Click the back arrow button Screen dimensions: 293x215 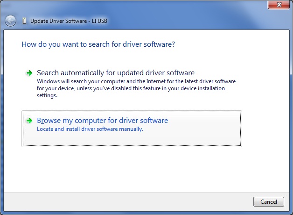[10, 21]
